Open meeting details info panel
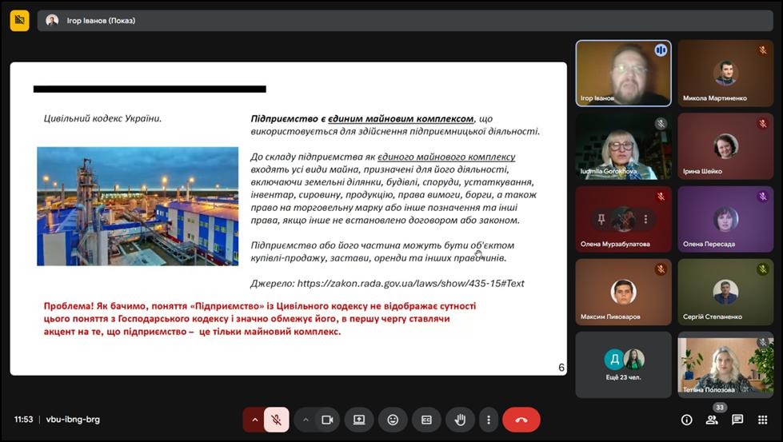 click(x=686, y=420)
